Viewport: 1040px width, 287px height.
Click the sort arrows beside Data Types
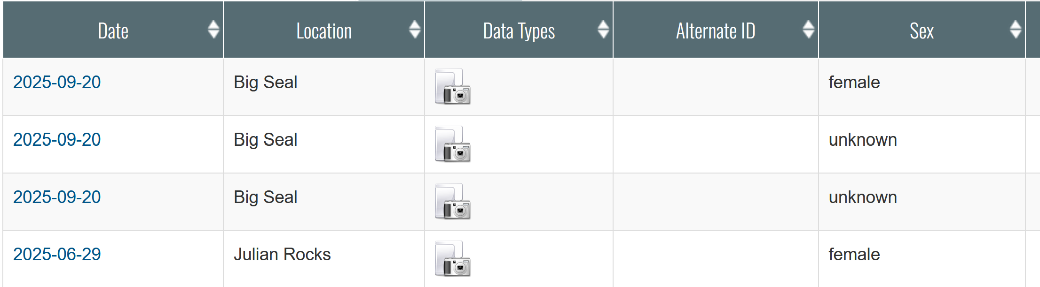click(603, 30)
